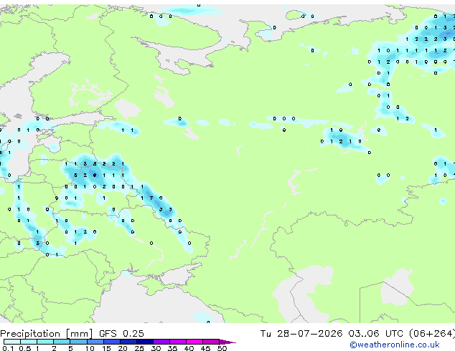Click the 'GFS 0.25' model label
The image size is (455, 351).
point(121,334)
